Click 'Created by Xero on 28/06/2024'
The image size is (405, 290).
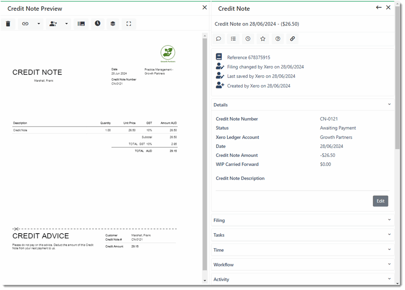click(259, 86)
